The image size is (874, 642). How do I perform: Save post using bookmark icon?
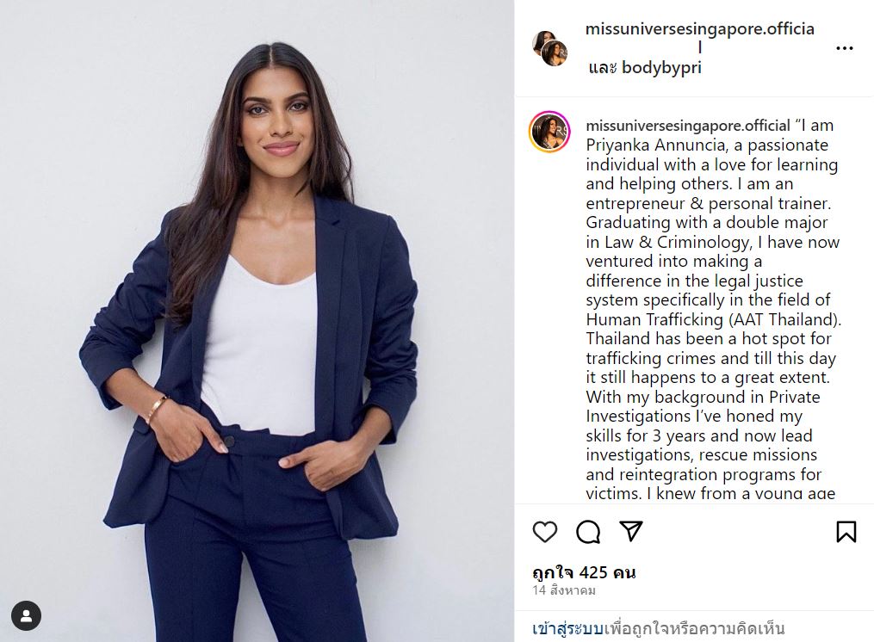[x=846, y=532]
